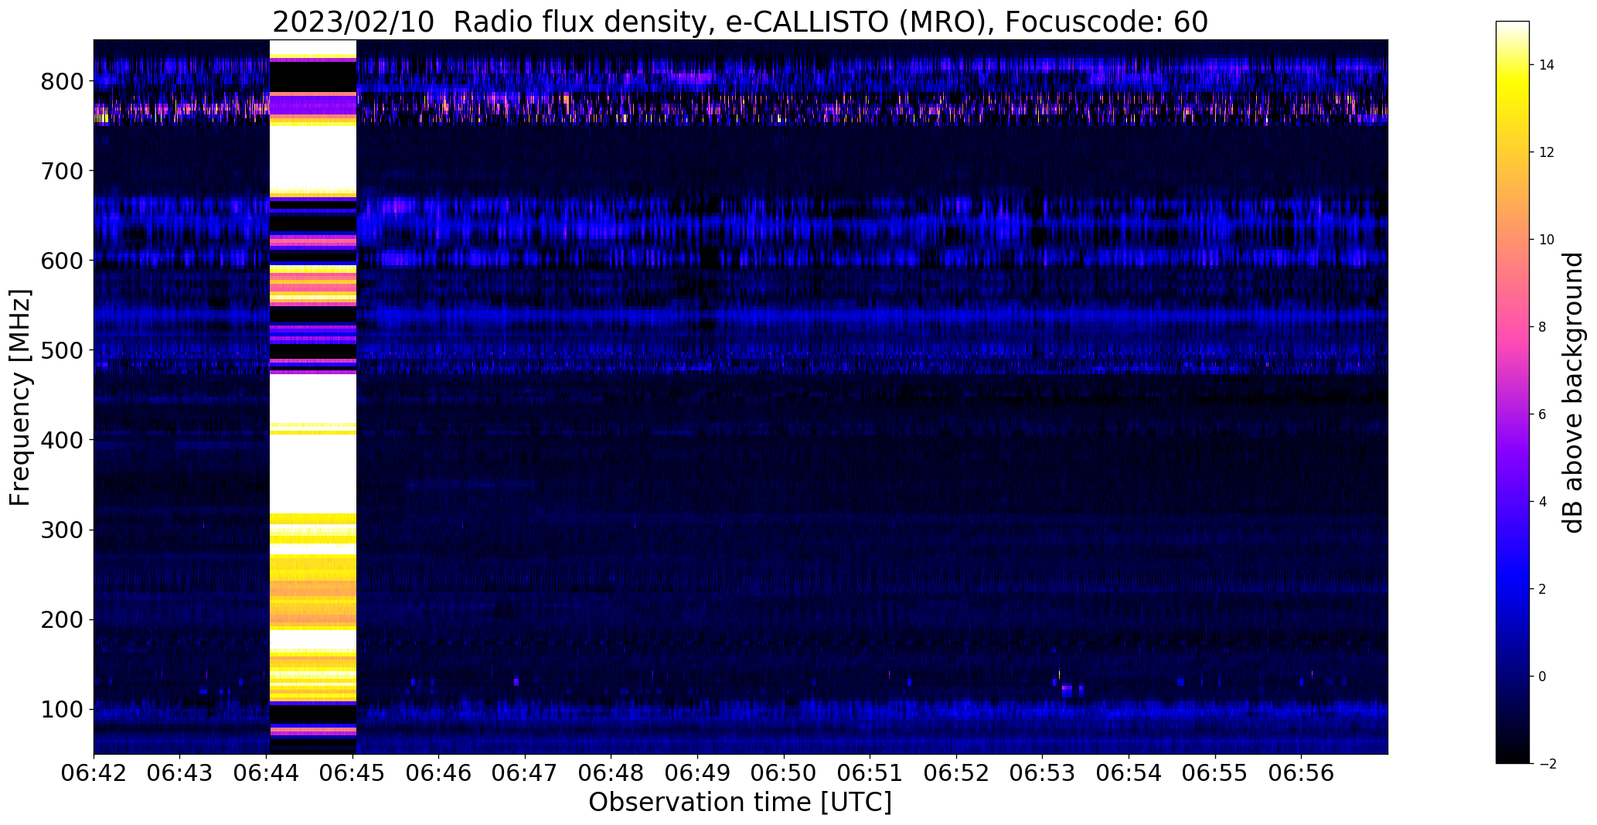1597x825 pixels.
Task: Click the 06:48 time tick label
Action: coord(611,773)
